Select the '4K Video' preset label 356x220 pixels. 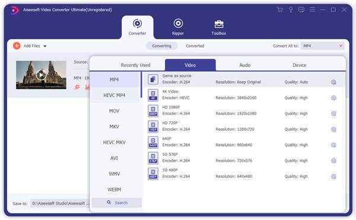click(170, 92)
